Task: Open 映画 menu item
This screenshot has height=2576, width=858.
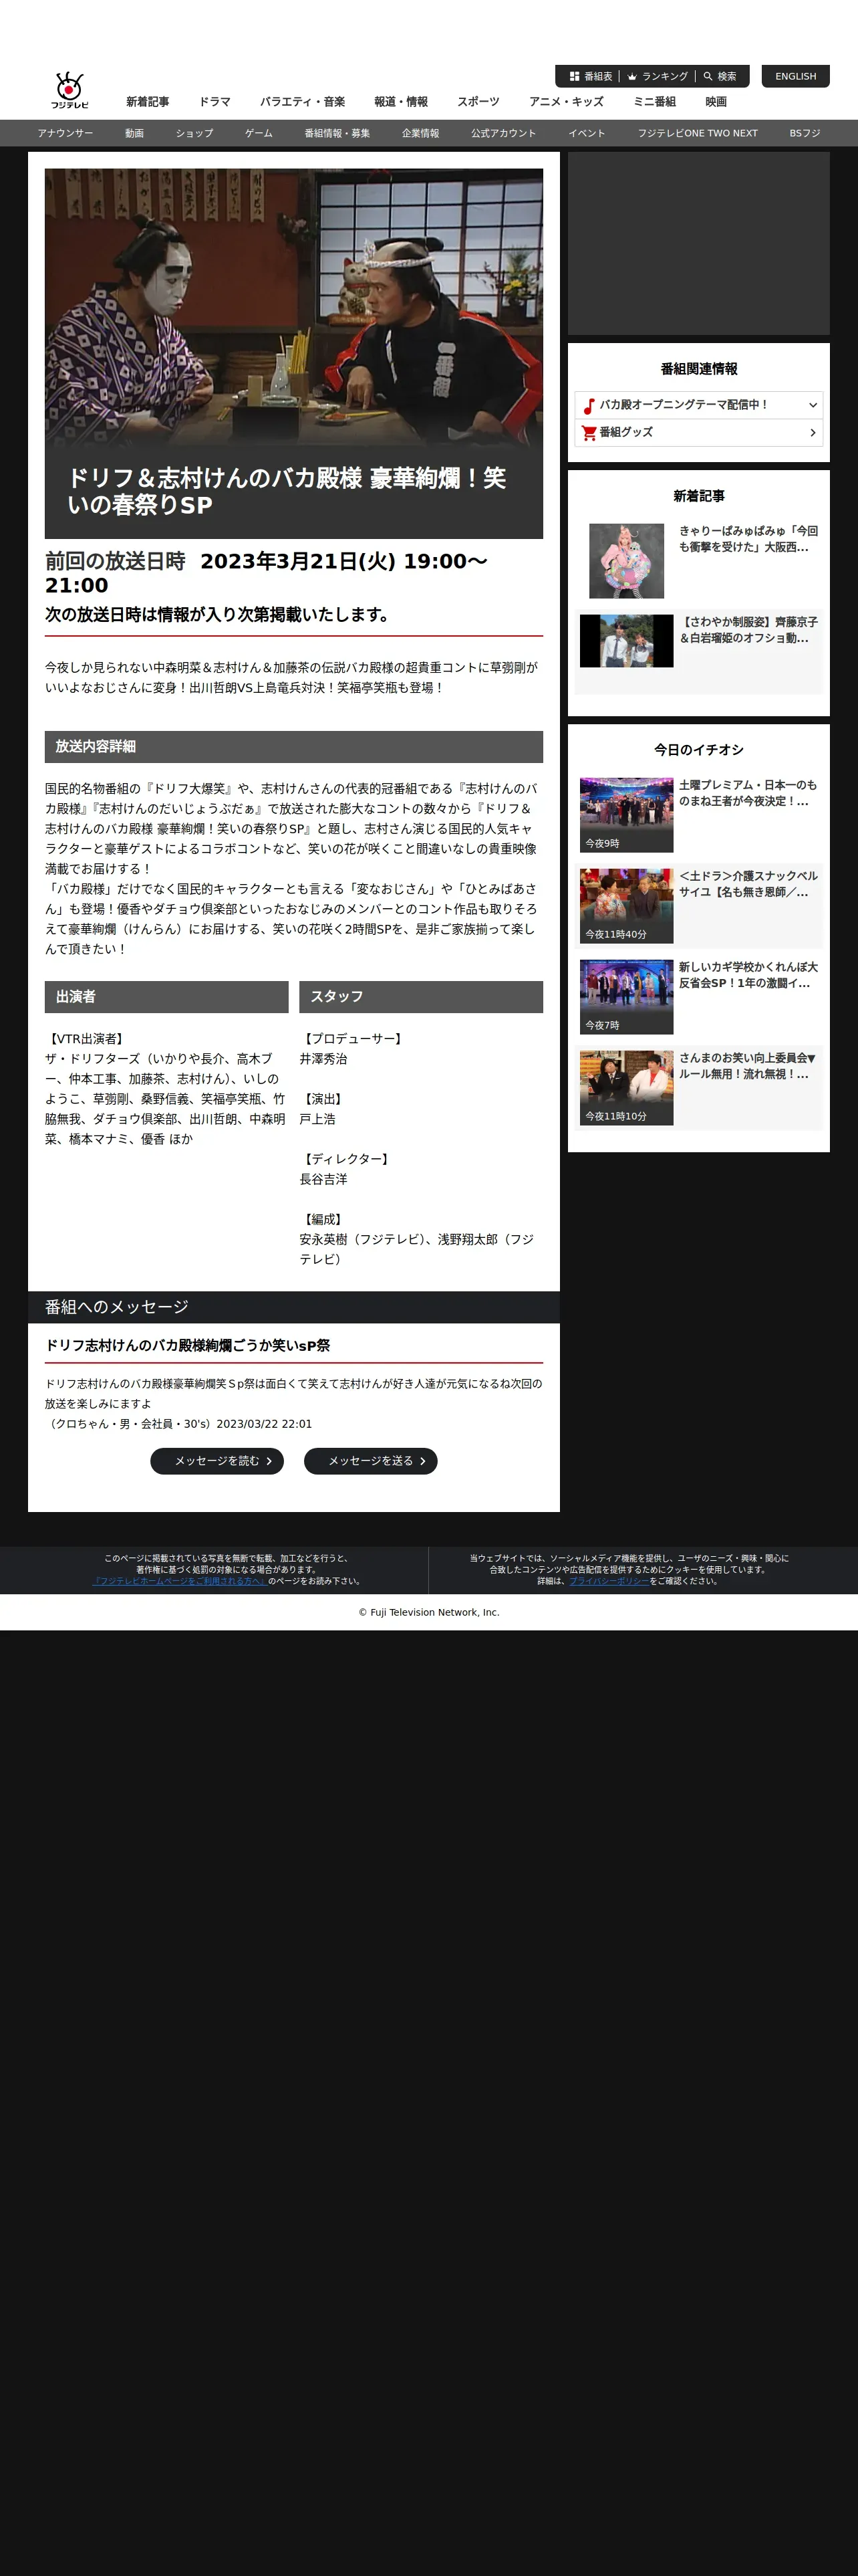Action: (716, 102)
